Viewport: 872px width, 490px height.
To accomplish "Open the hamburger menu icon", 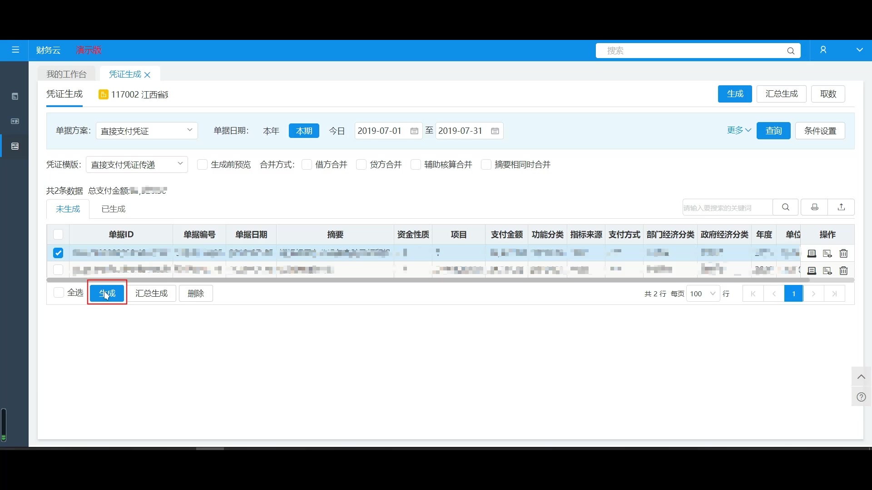I will tap(15, 50).
